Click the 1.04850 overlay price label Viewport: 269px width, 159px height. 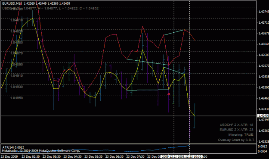(x=16, y=42)
